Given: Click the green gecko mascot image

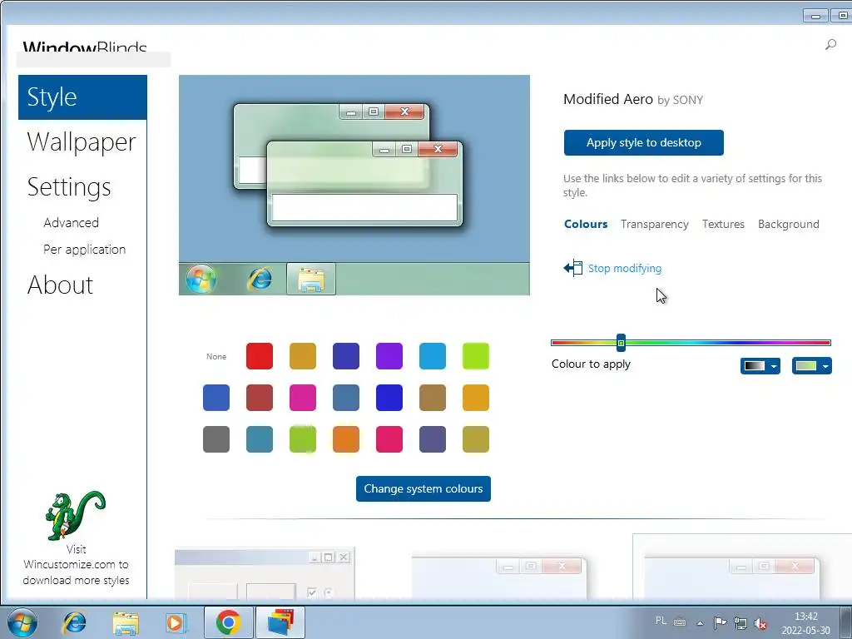Looking at the screenshot, I should tap(75, 516).
